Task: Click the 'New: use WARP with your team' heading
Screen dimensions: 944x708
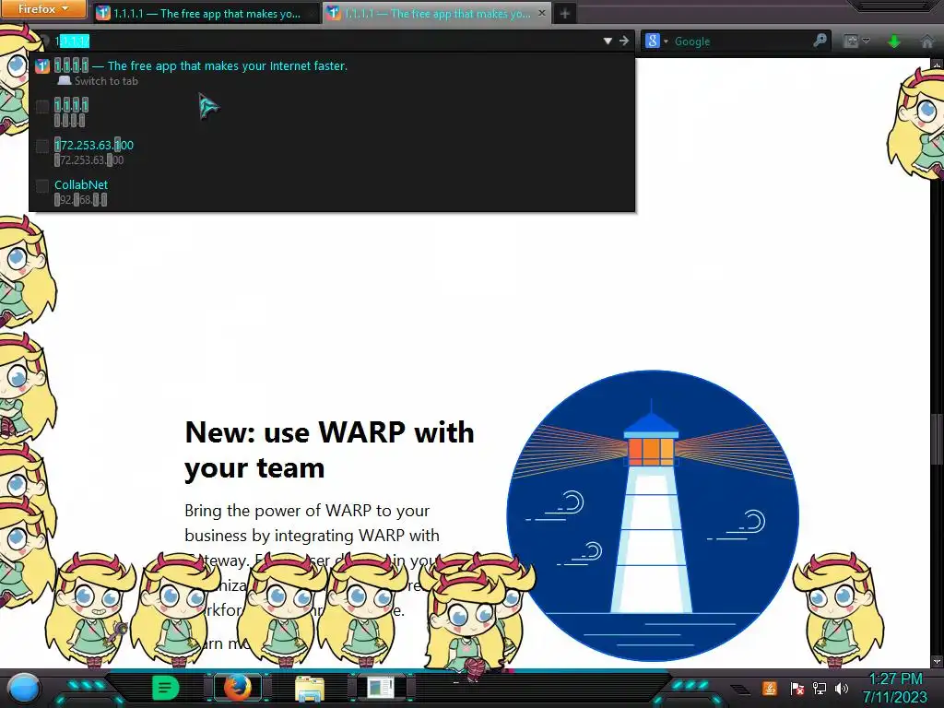Action: click(x=329, y=450)
